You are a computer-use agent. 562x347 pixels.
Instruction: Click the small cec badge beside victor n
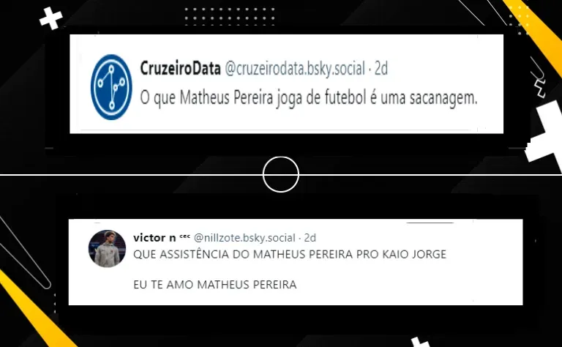184,236
